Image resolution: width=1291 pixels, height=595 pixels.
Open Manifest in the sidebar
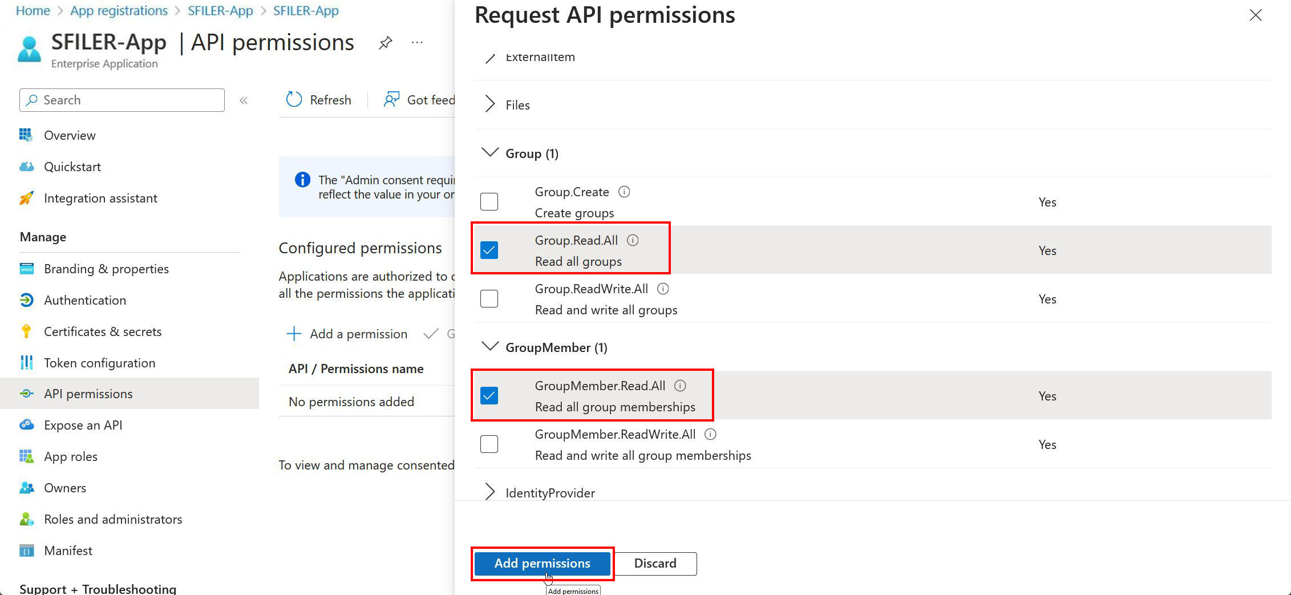(x=68, y=551)
